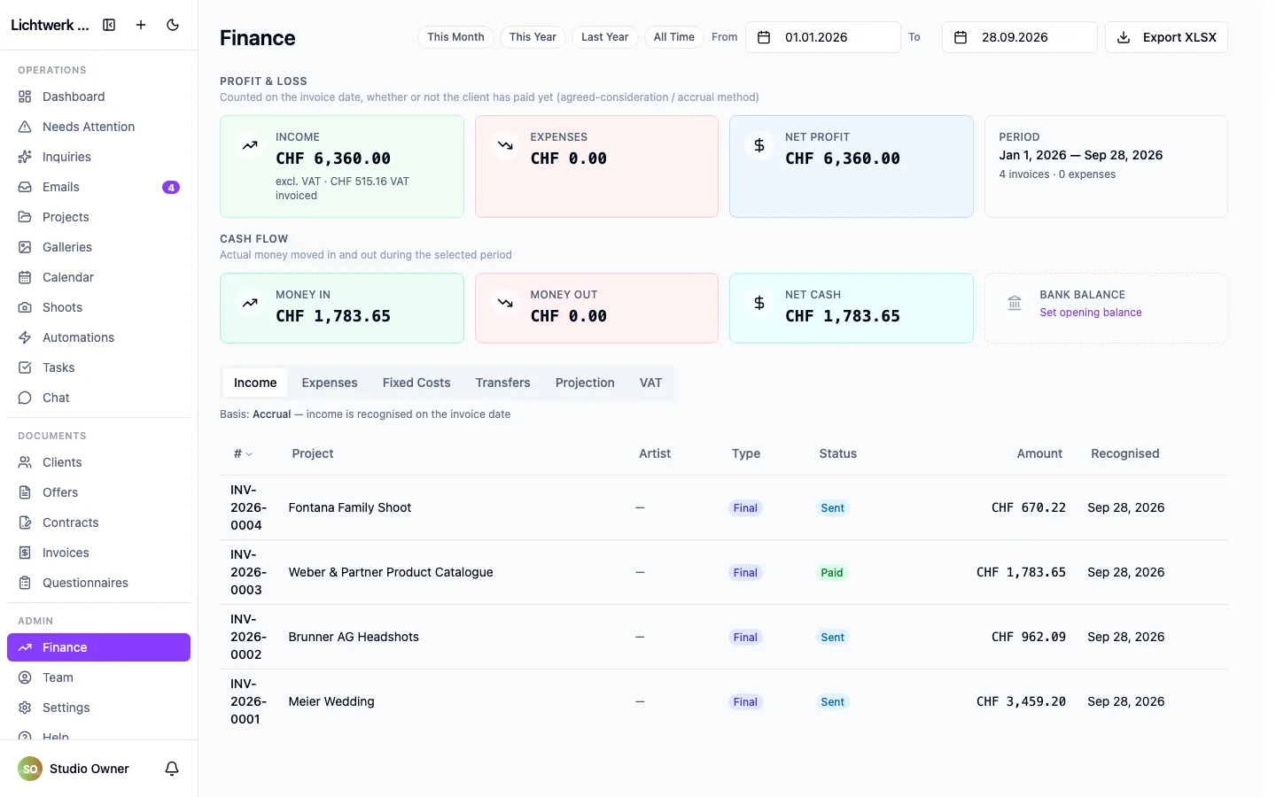
Task: Open the Offers page
Action: click(98, 492)
